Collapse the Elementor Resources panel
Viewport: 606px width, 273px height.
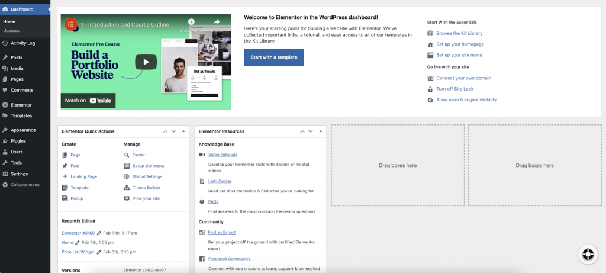321,131
